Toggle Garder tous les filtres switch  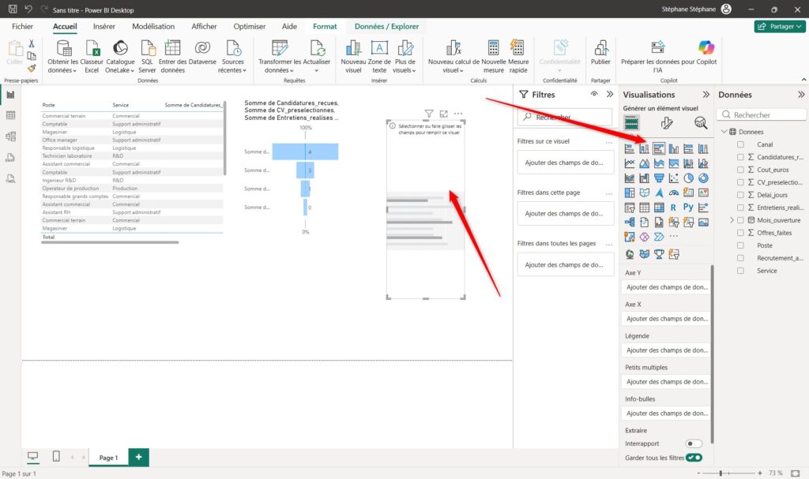point(694,458)
